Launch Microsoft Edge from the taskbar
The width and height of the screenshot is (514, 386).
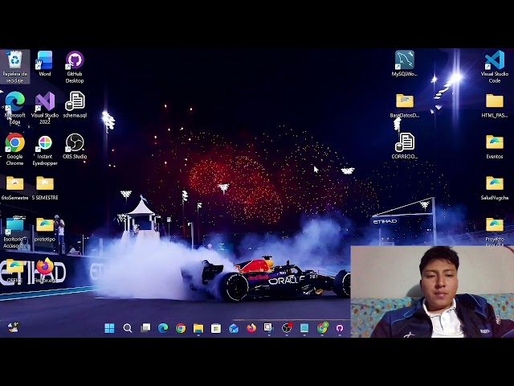163,328
